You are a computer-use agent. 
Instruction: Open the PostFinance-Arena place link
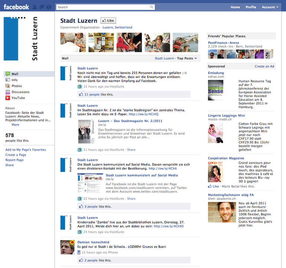pos(224,42)
